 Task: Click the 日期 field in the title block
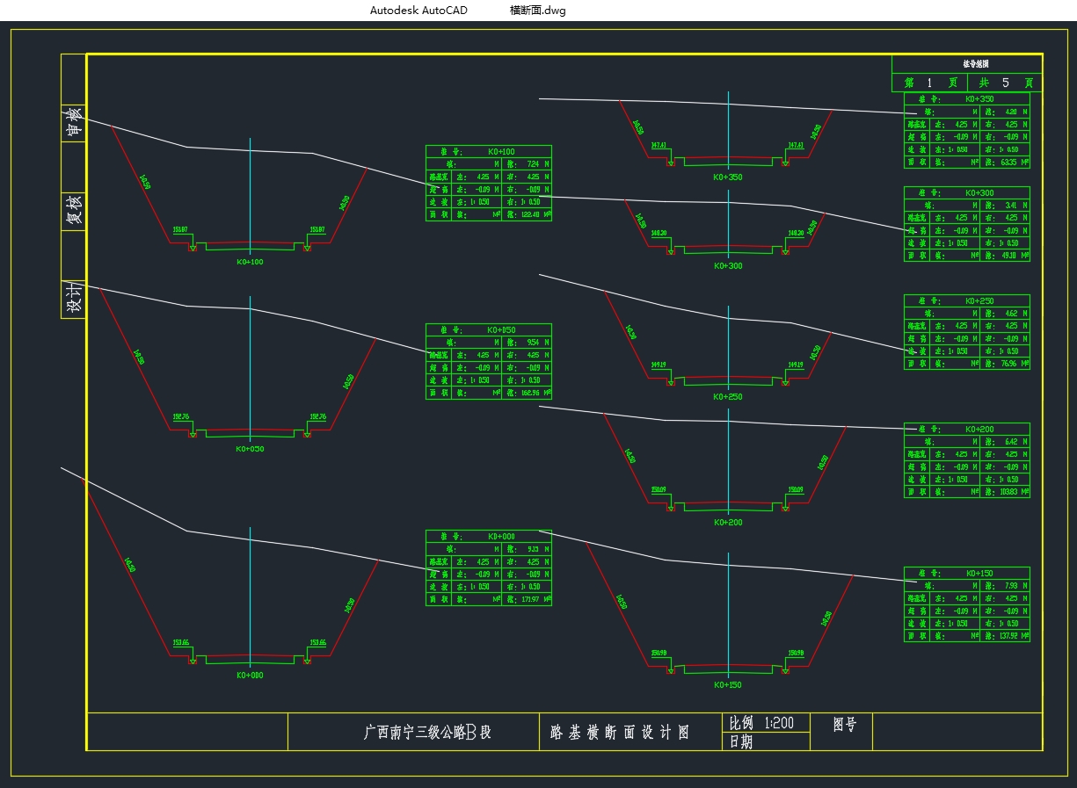(x=741, y=742)
